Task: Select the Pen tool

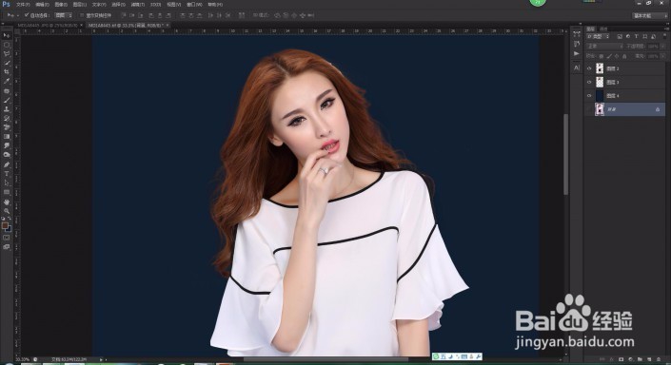Action: tap(7, 164)
